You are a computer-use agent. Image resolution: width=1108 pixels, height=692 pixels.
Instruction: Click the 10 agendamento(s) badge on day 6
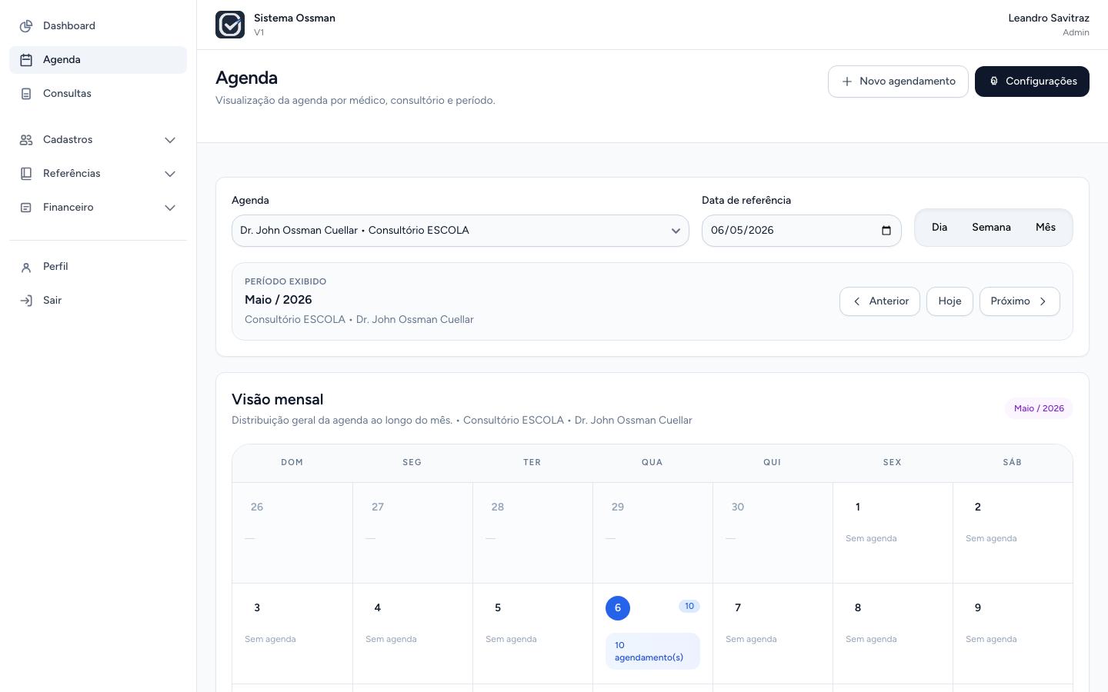click(652, 651)
